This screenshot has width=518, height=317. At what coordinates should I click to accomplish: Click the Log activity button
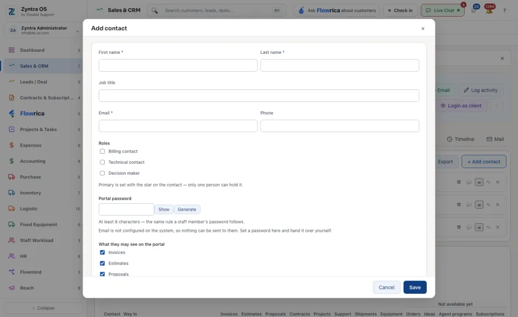pyautogui.click(x=480, y=90)
